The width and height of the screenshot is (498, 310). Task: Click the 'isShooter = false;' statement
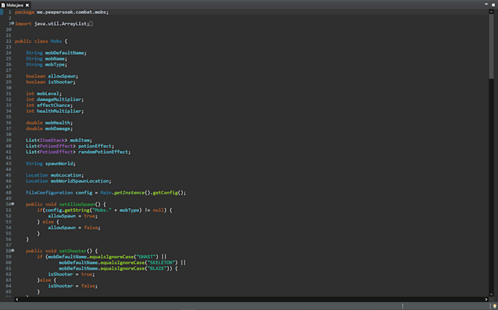point(73,286)
